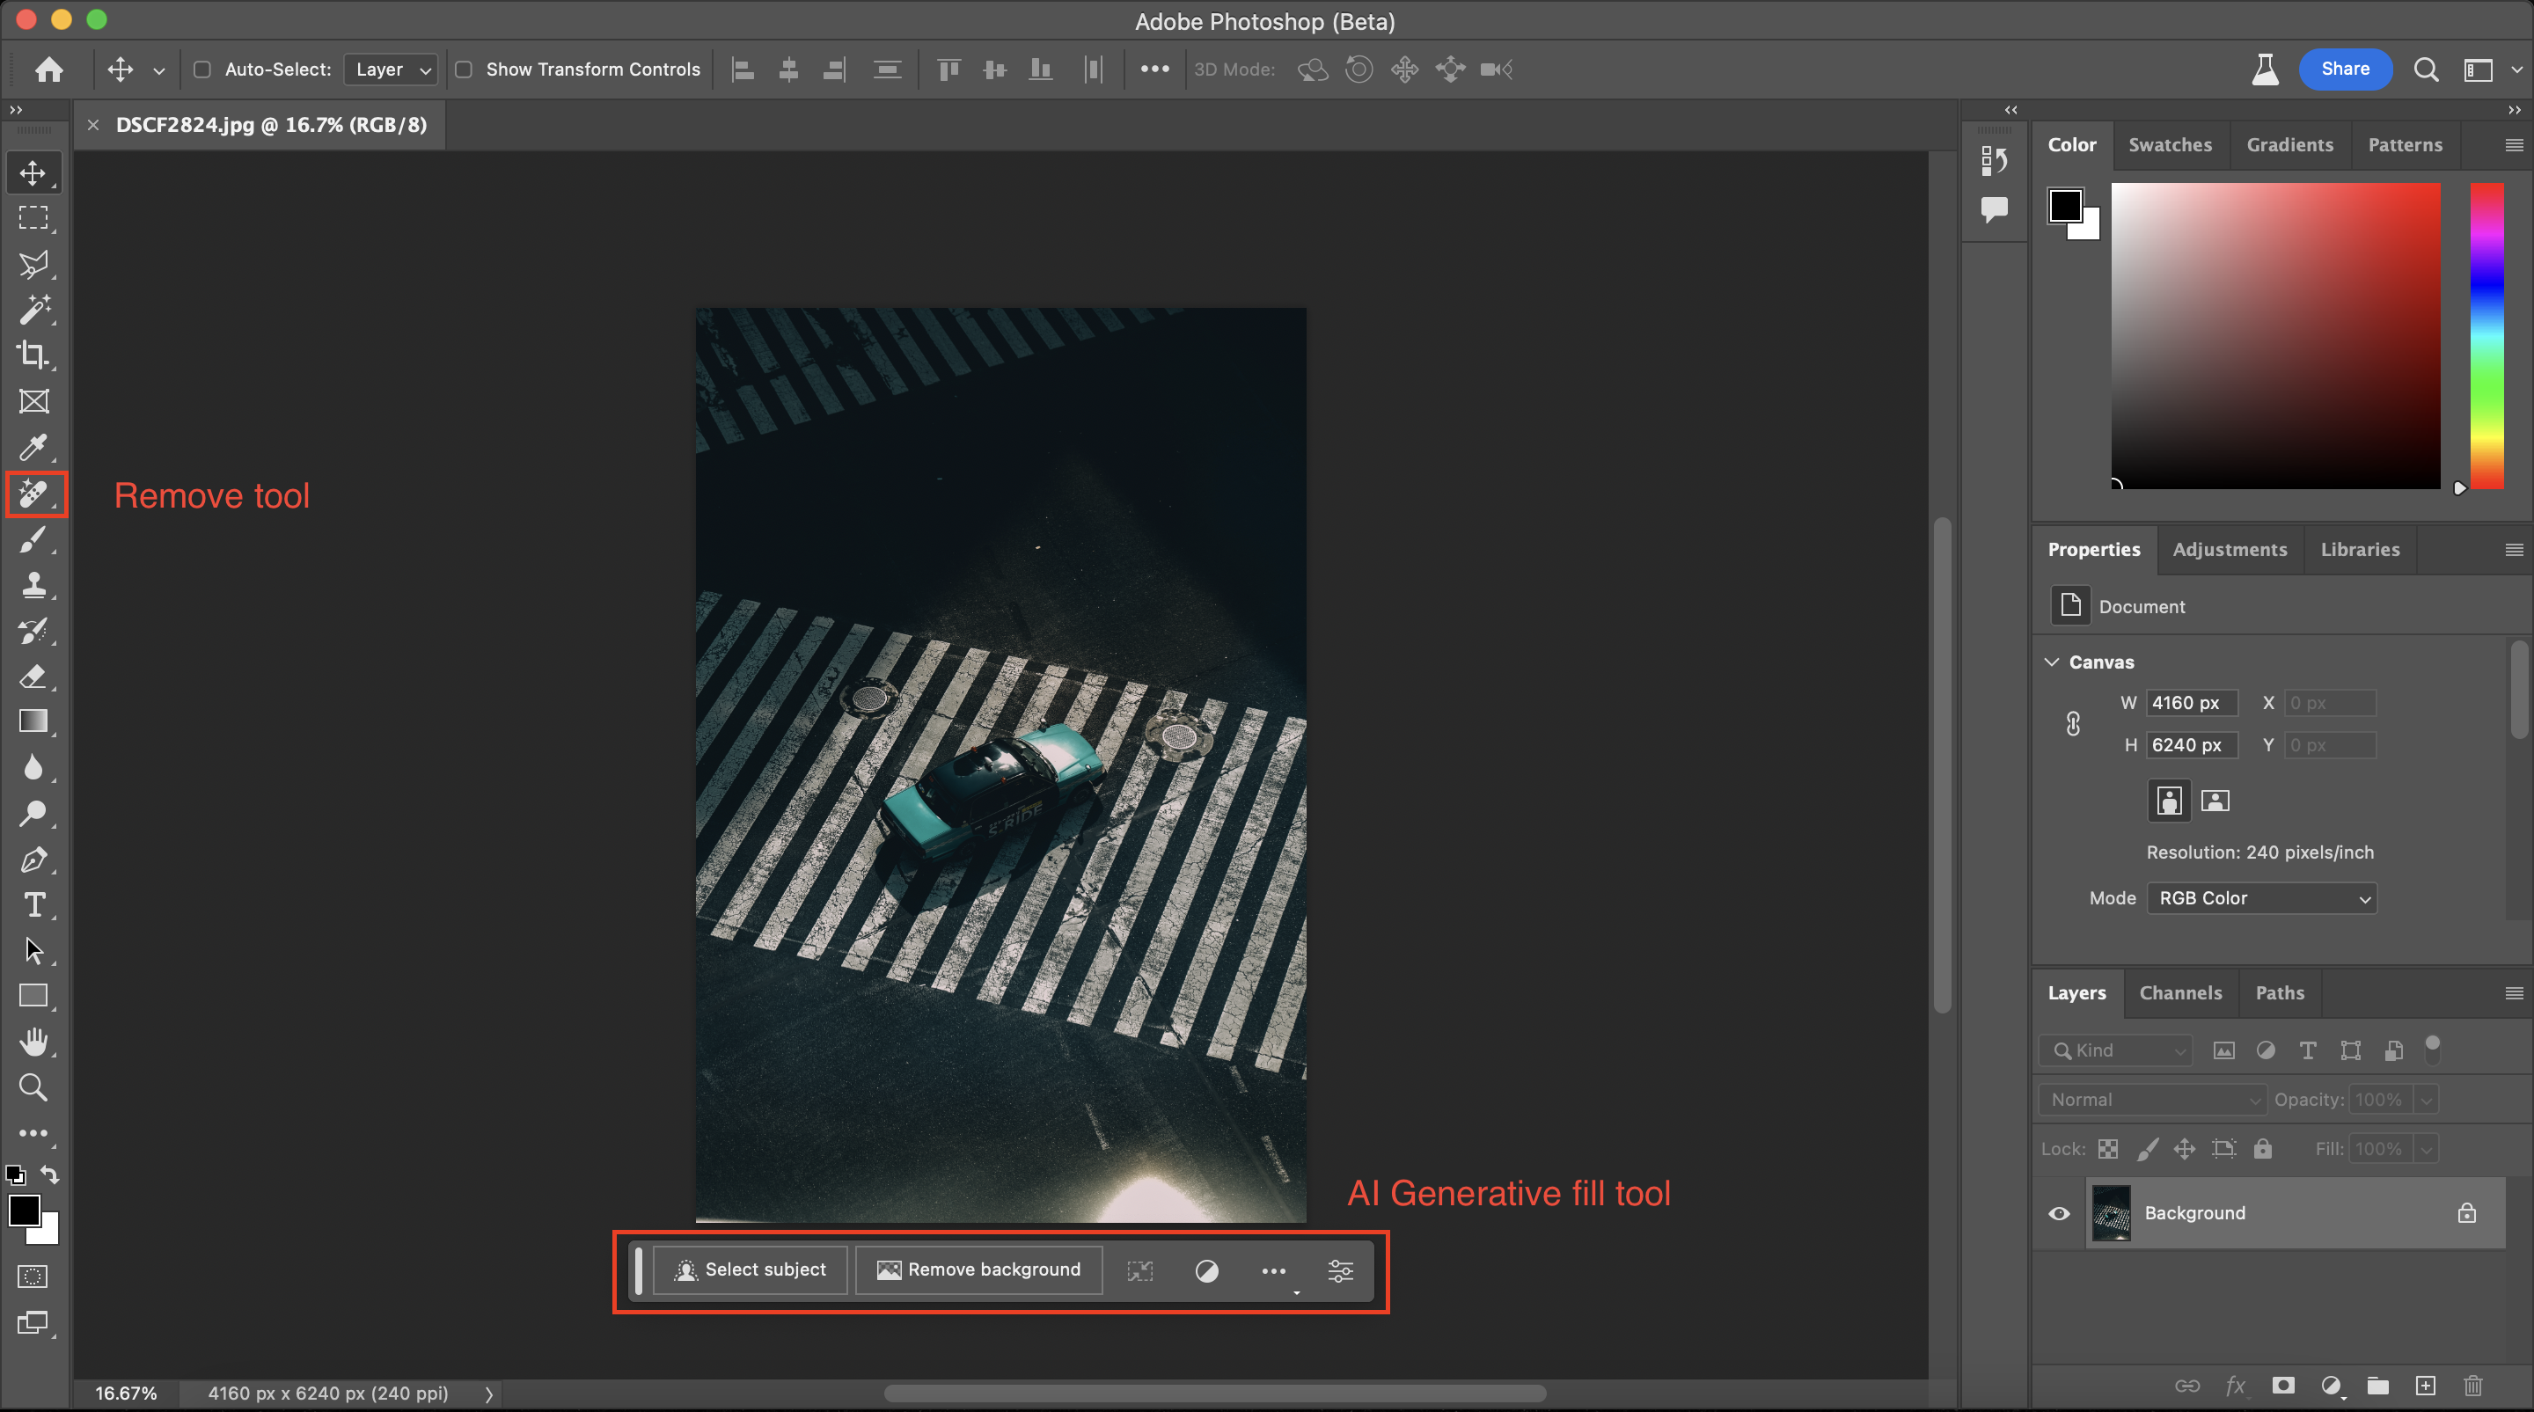Activate the Type tool
This screenshot has height=1412, width=2534.
pos(33,904)
